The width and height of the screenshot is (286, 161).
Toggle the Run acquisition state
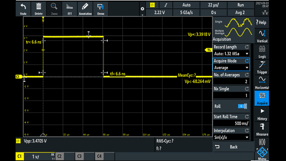tap(241, 5)
